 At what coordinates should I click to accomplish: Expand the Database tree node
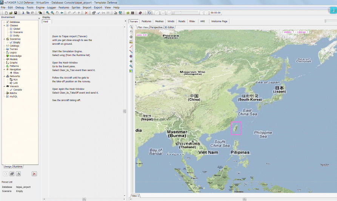click(x=4, y=22)
